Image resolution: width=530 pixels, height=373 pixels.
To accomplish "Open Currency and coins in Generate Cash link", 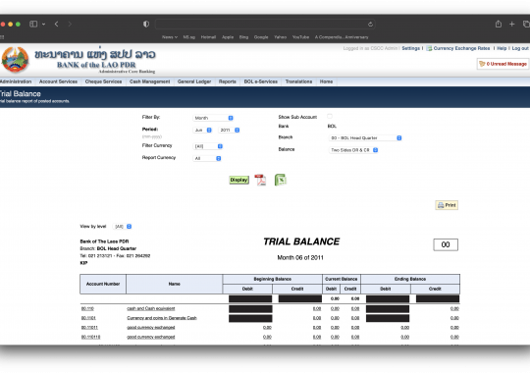I will coord(162,318).
